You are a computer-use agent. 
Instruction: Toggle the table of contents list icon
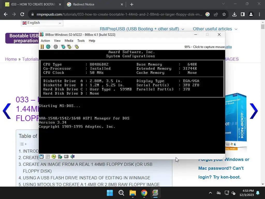(x=23, y=144)
